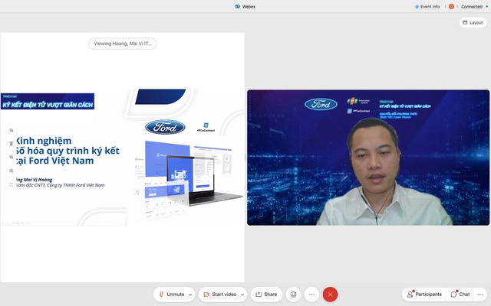This screenshot has height=306, width=491.
Task: Click the Participants person icon
Action: (x=410, y=295)
